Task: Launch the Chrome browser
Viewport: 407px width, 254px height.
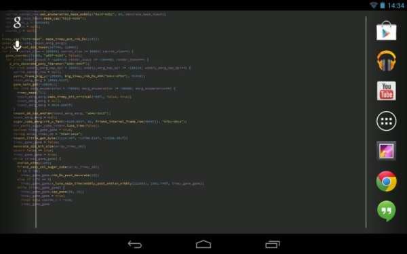Action: 386,181
